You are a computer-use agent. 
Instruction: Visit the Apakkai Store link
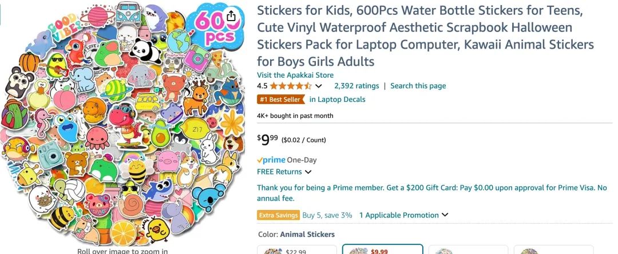tap(295, 75)
